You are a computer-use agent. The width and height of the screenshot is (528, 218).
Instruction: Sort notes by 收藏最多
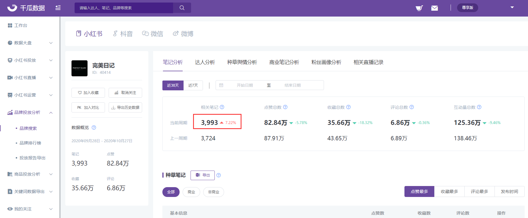tap(449, 191)
